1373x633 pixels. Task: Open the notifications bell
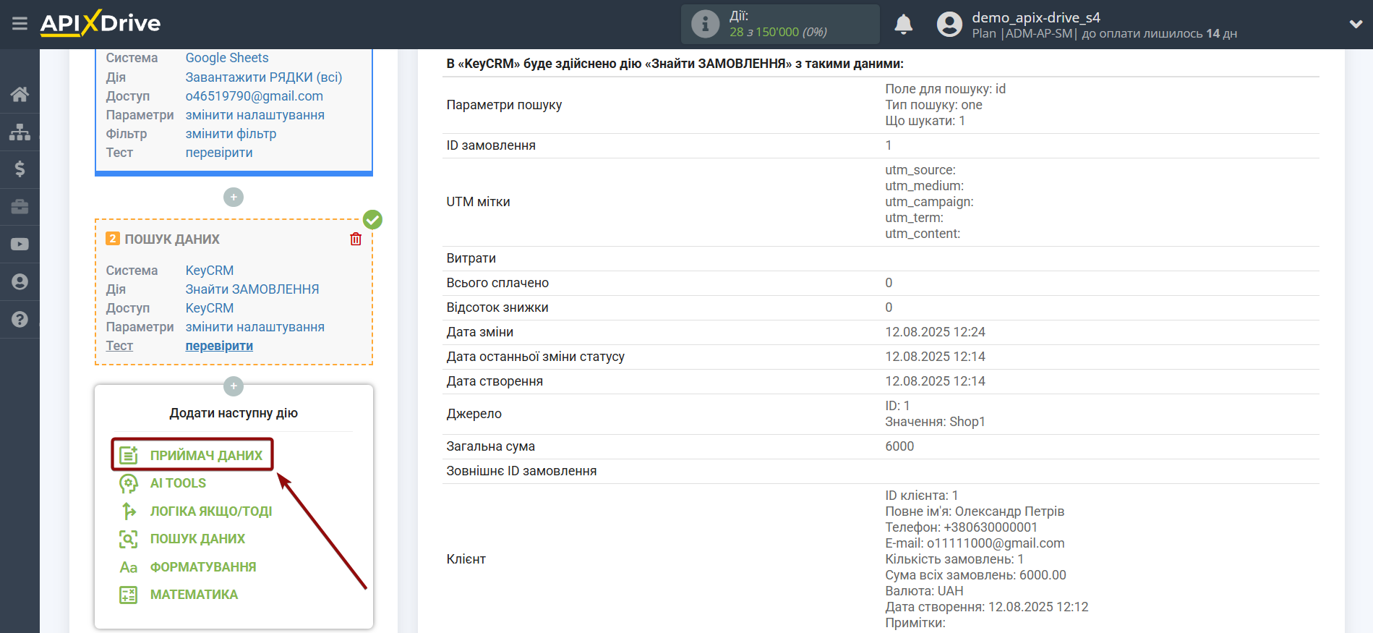click(903, 24)
